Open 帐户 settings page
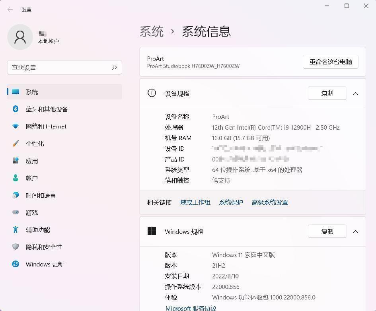This screenshot has width=376, height=311. pyautogui.click(x=64, y=178)
